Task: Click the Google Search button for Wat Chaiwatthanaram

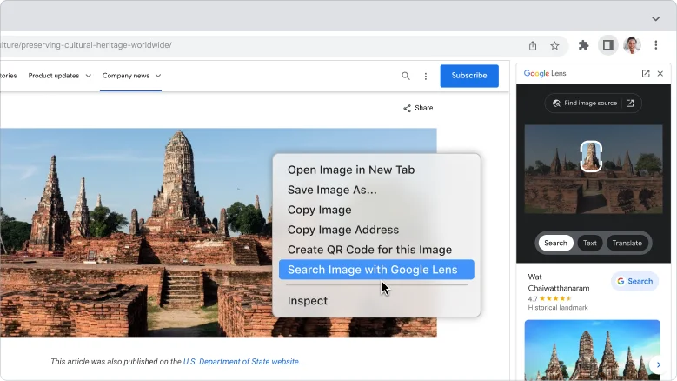Action: pos(634,281)
